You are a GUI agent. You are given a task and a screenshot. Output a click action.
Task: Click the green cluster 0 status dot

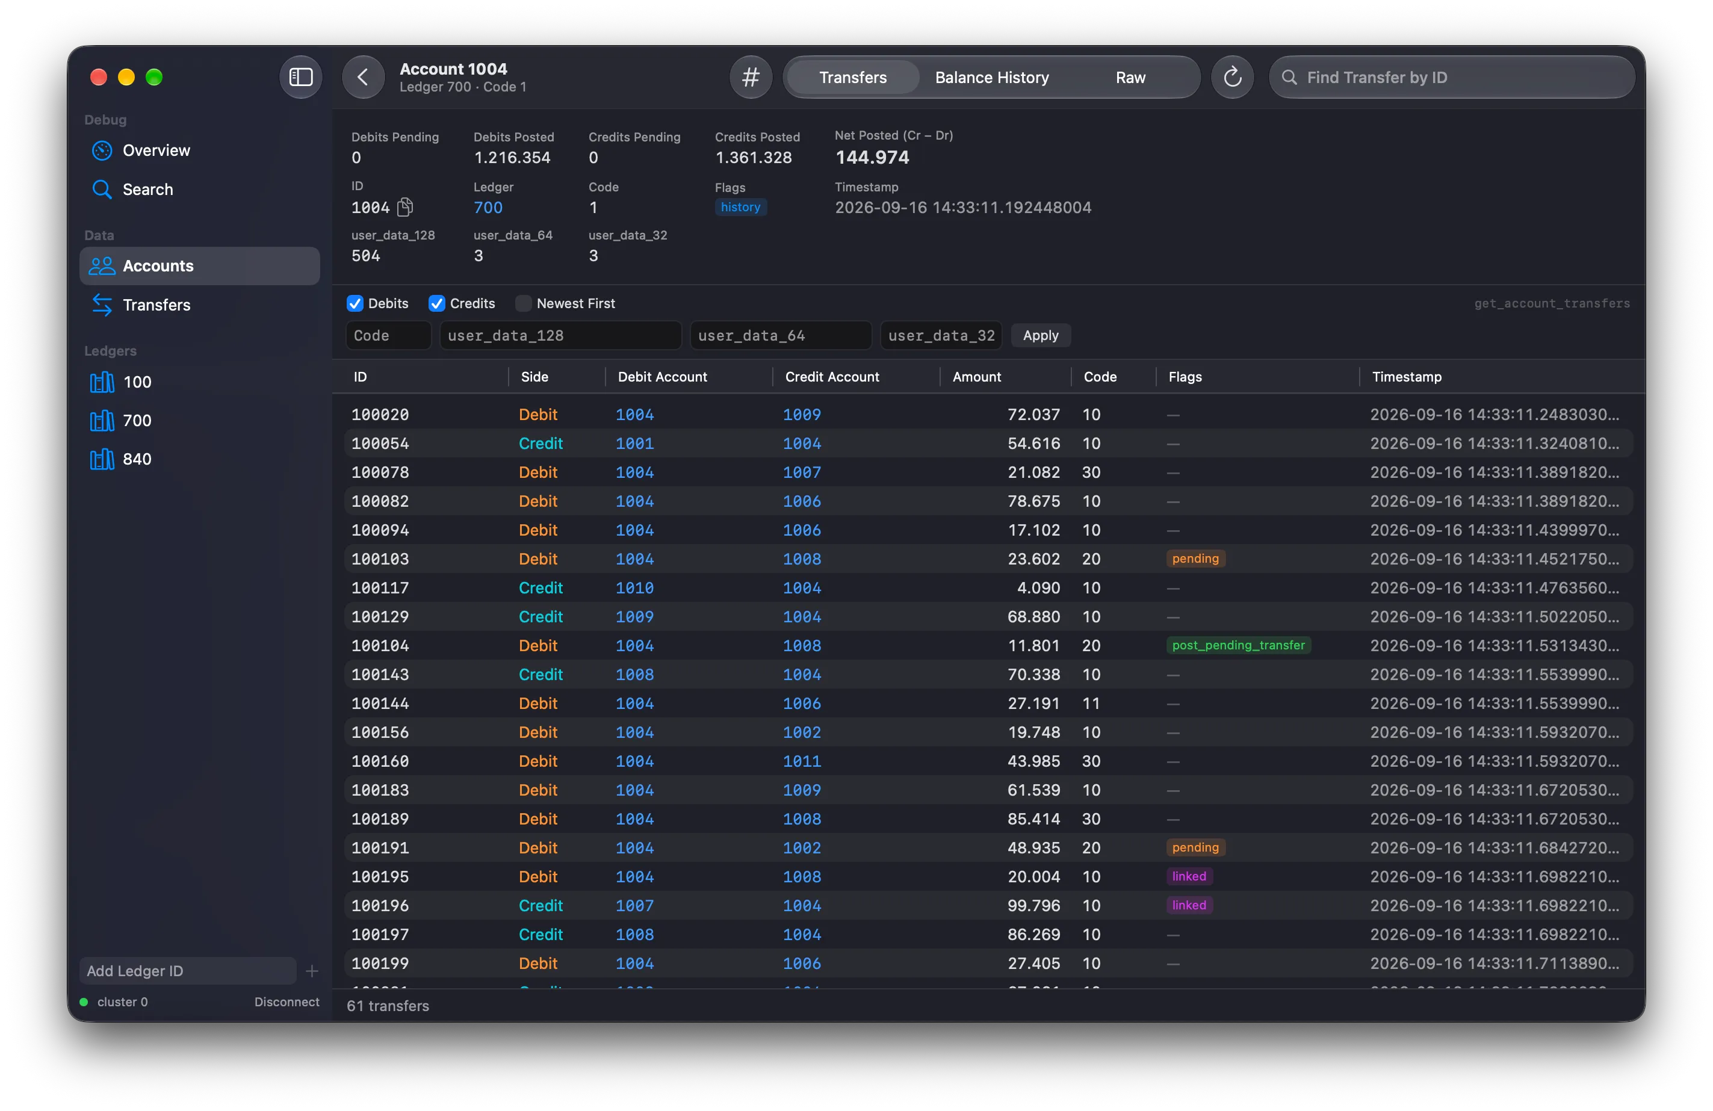click(84, 1001)
